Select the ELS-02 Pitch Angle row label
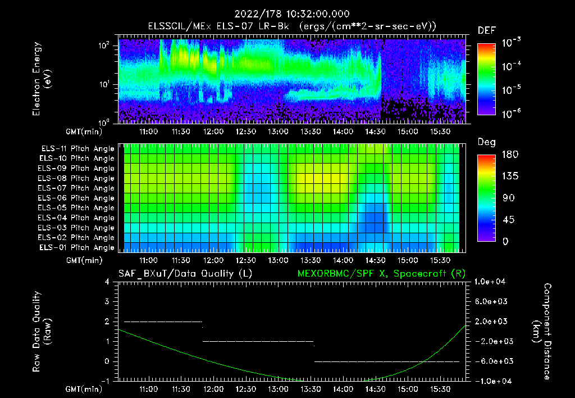The width and height of the screenshot is (575, 398). (76, 238)
